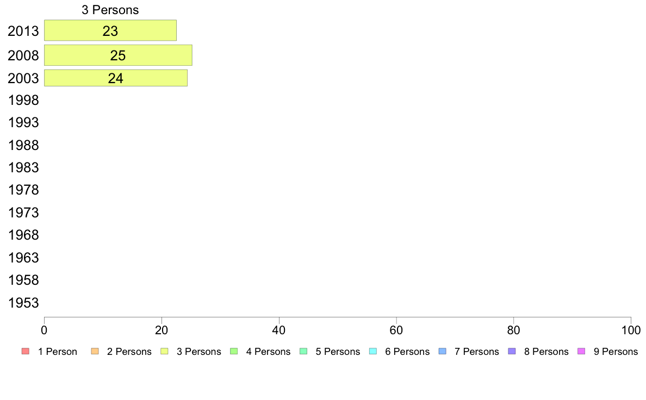The image size is (646, 400).
Task: Select the 1998 year label
Action: pos(23,101)
